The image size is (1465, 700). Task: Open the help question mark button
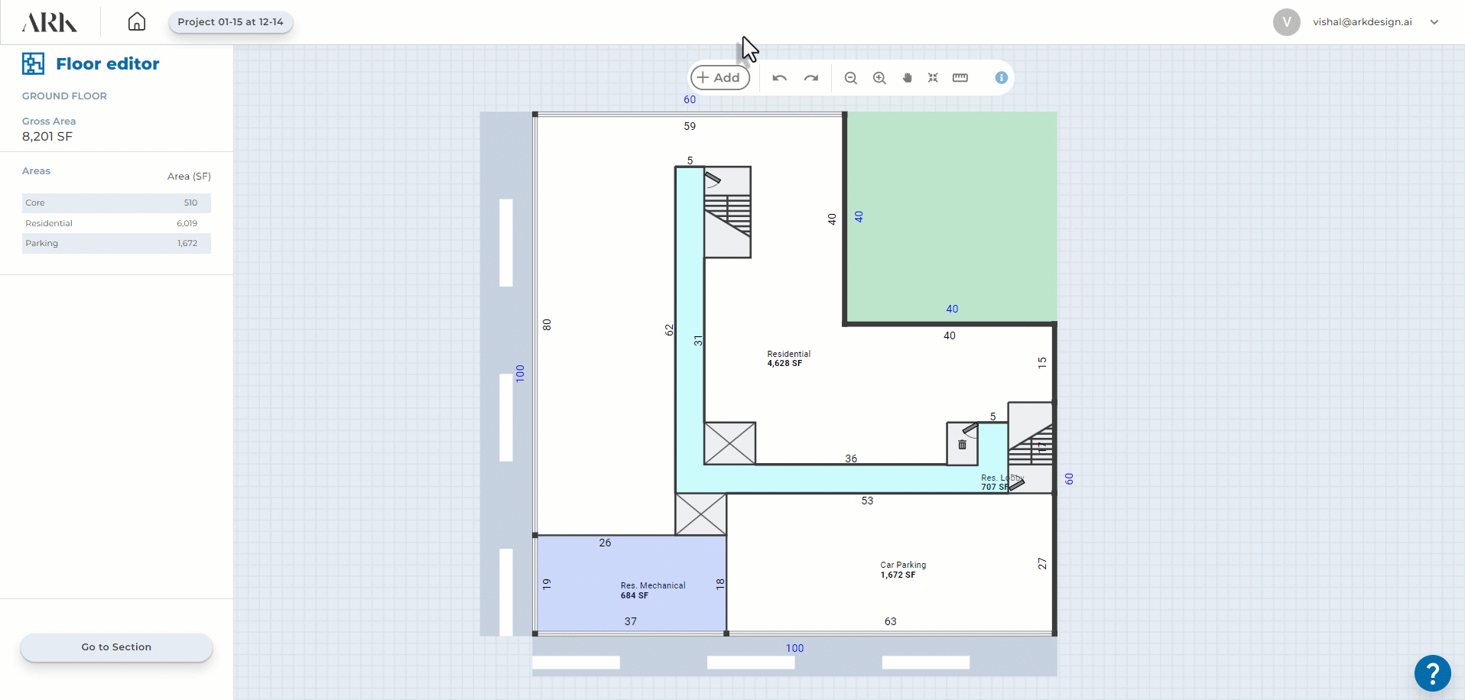(x=1432, y=673)
